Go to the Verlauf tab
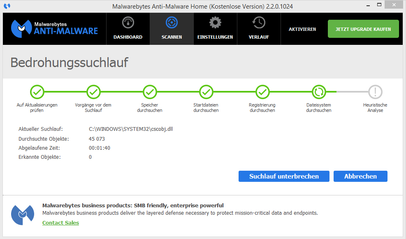406x239 pixels. [x=259, y=29]
